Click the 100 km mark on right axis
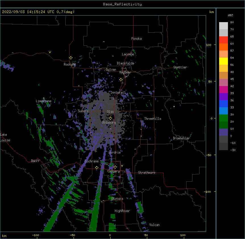Image resolution: width=245 pixels, height=239 pixels. click(x=209, y=45)
